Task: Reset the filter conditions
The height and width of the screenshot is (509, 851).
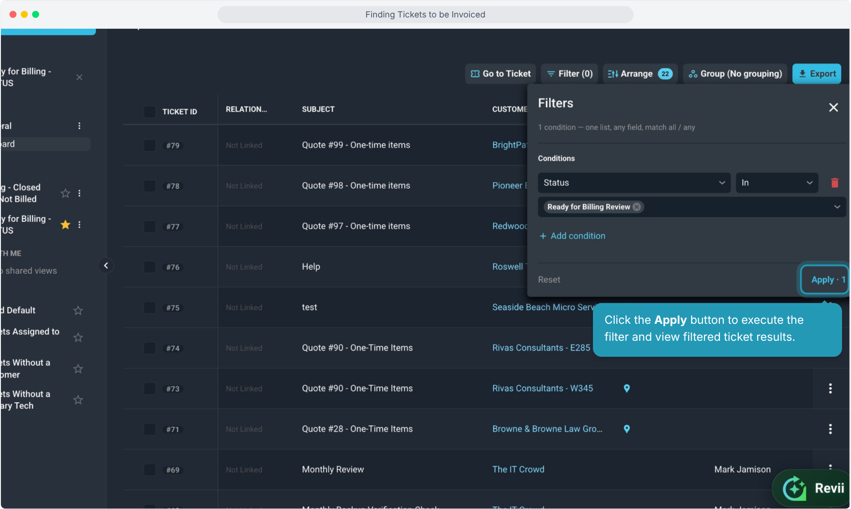Action: click(549, 280)
